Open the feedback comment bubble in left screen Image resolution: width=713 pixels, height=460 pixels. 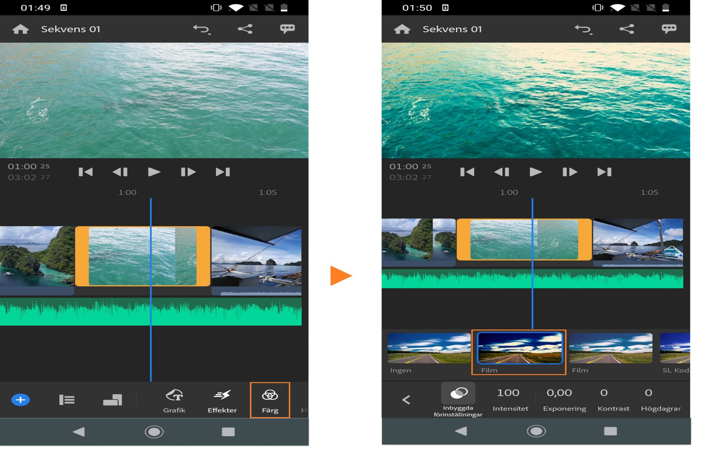(287, 29)
